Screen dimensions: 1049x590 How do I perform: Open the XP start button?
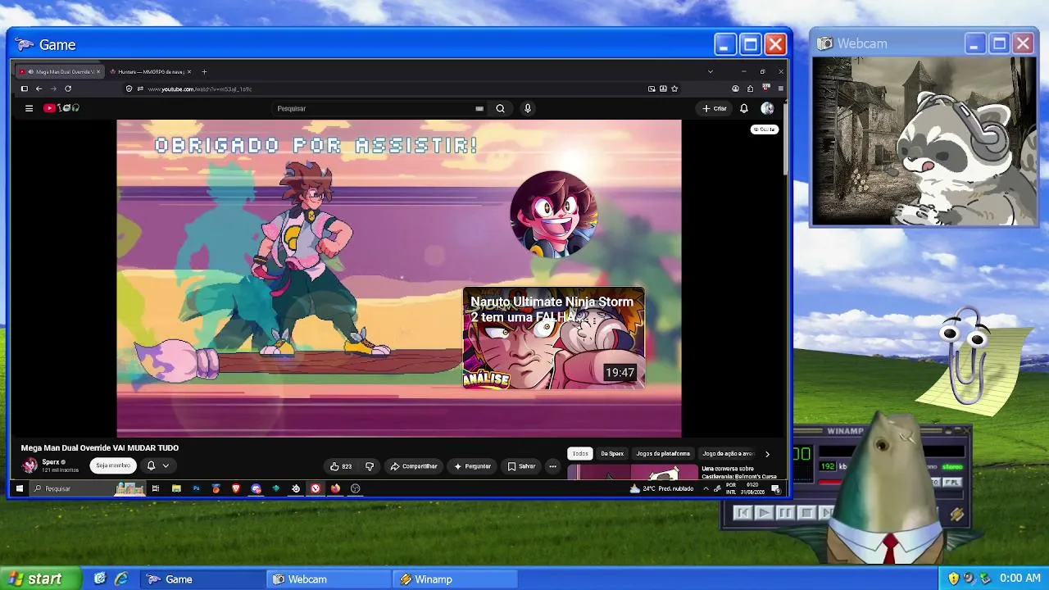coord(41,579)
